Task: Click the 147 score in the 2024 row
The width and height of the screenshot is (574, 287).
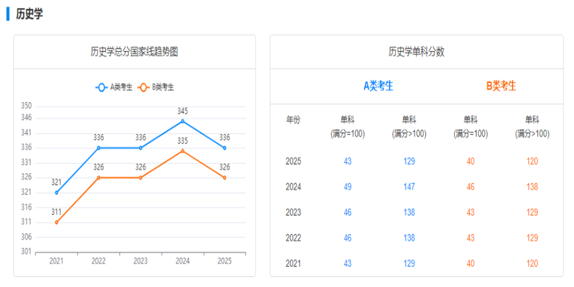Action: pyautogui.click(x=409, y=187)
